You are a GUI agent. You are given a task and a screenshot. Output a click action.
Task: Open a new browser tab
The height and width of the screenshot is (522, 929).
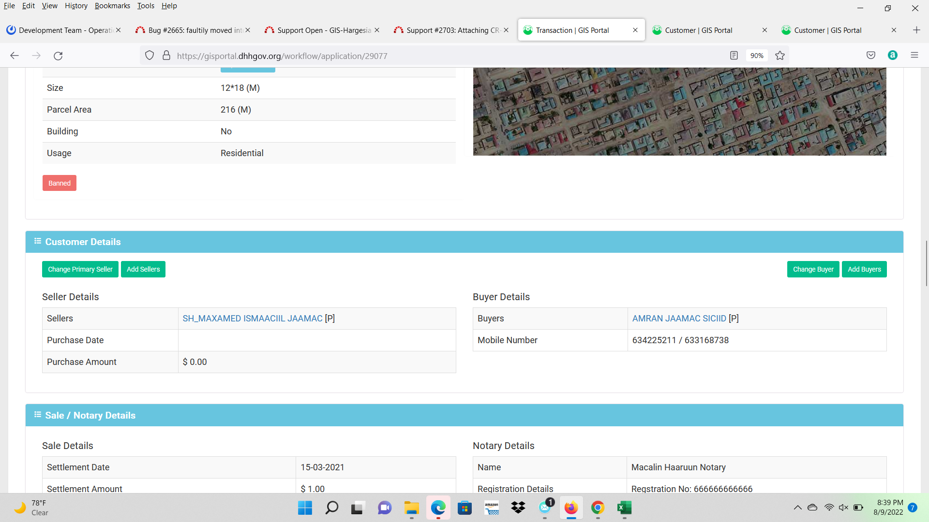[916, 30]
